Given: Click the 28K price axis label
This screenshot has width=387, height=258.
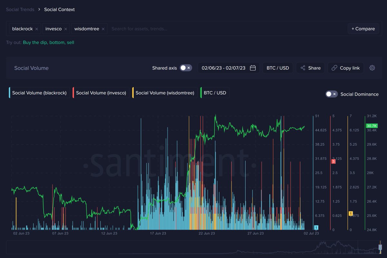Looking at the screenshot, I should (x=370, y=173).
